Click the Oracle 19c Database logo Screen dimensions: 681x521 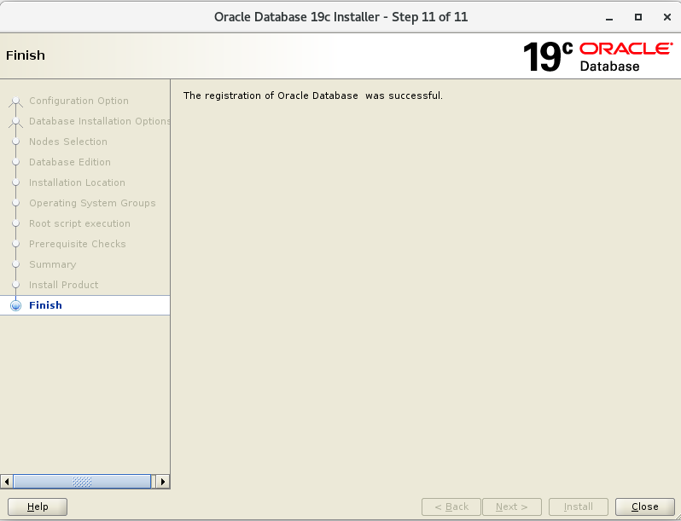click(598, 56)
